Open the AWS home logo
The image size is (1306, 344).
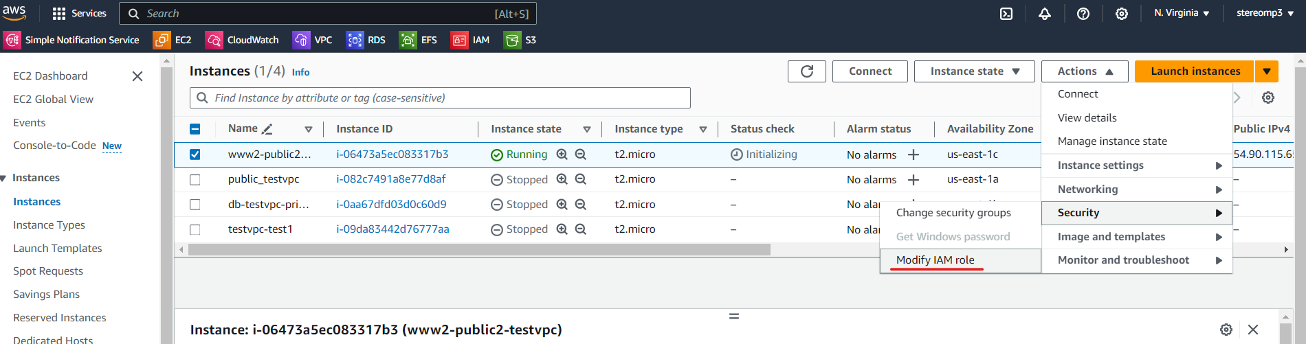coord(14,12)
